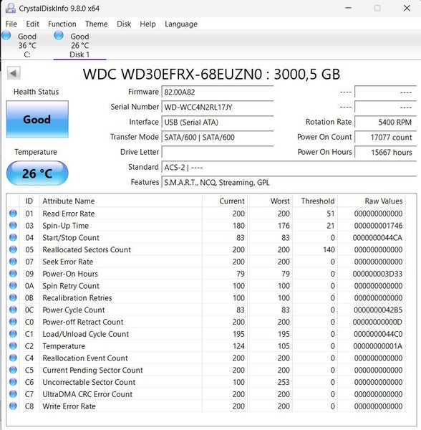
Task: Click the disk title WDC WD30EFRX-68EUZN0
Action: [173, 74]
